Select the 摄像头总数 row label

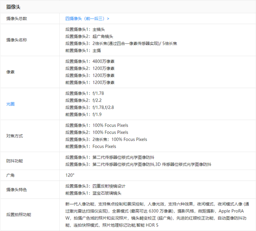[x=16, y=19]
